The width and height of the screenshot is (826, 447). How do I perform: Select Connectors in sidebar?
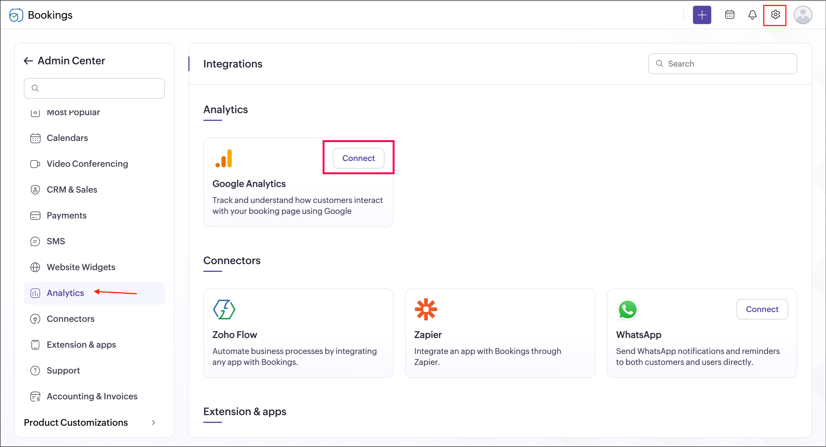point(70,319)
